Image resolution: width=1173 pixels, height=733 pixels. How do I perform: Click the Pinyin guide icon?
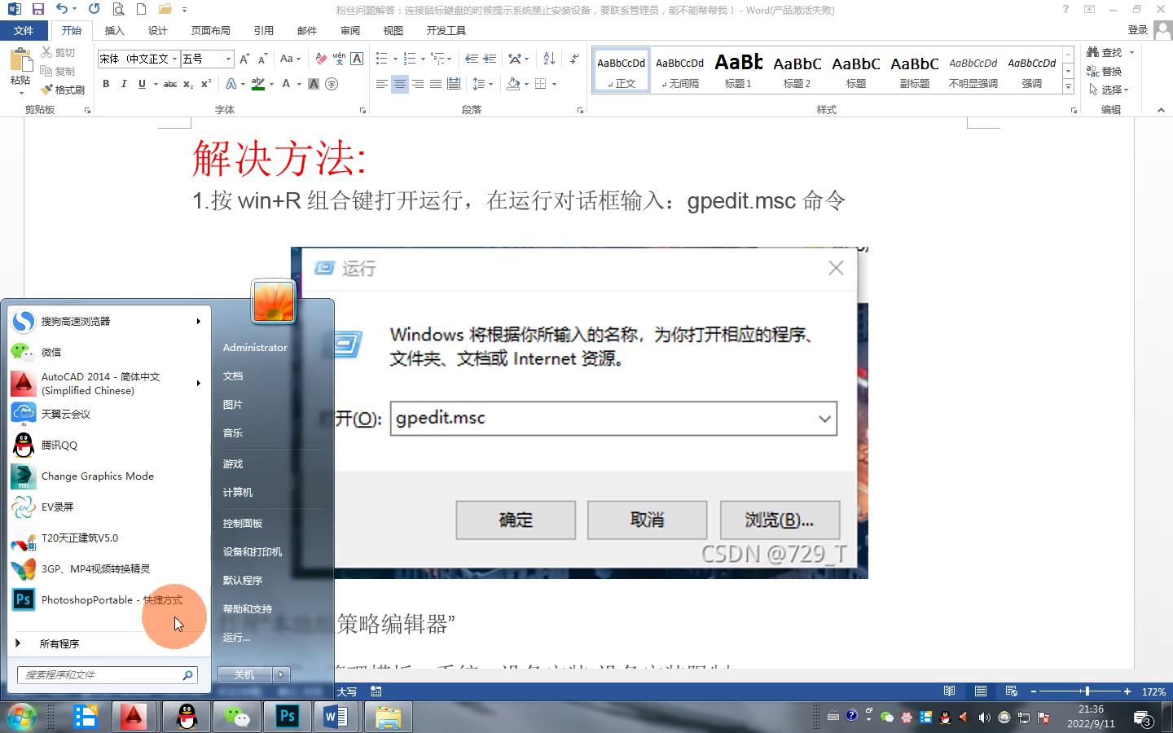click(340, 58)
